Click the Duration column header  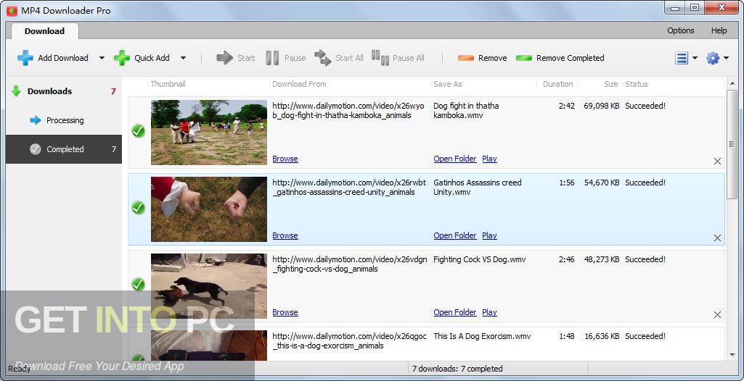tap(558, 84)
